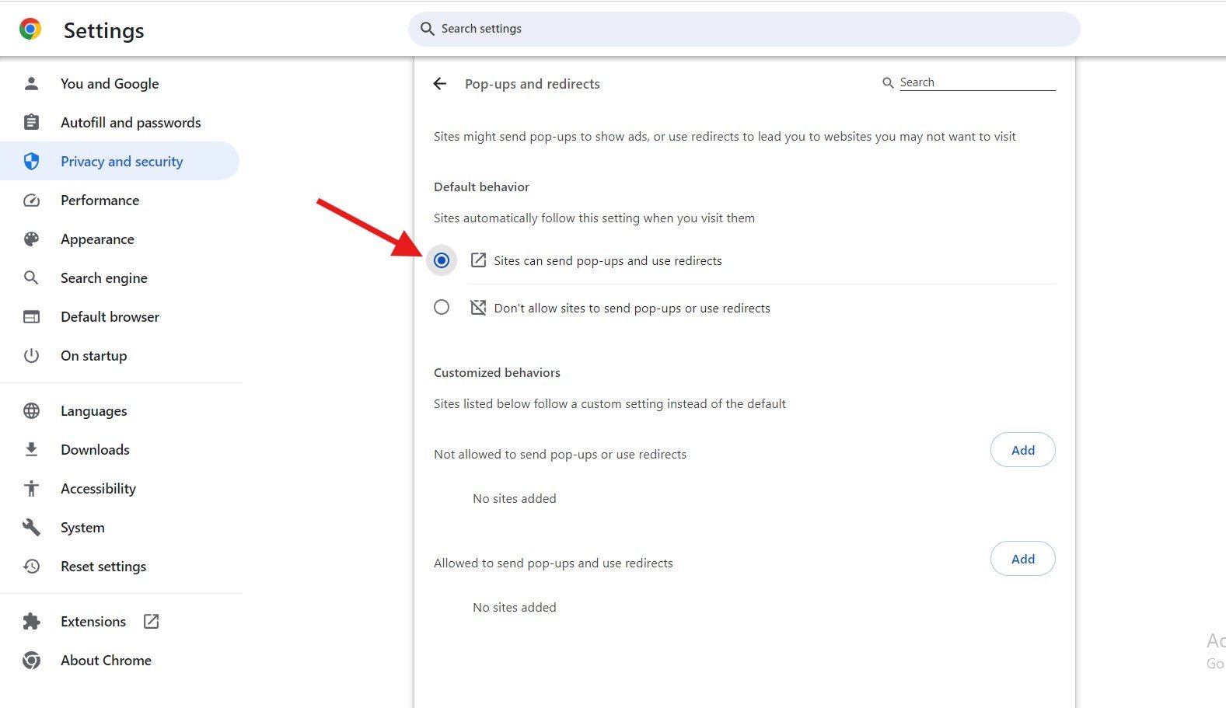1226x708 pixels.
Task: Open System settings
Action: (120, 527)
